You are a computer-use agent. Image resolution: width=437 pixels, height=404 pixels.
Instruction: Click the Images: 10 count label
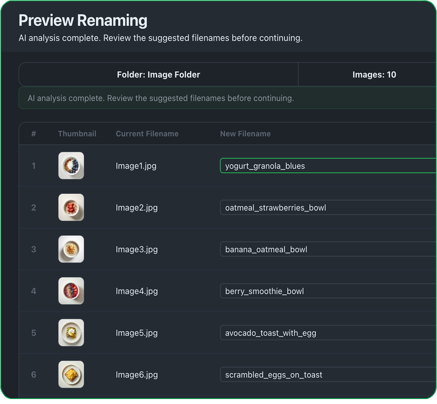click(x=374, y=75)
